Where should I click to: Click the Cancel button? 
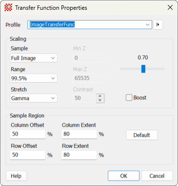coord(157,176)
